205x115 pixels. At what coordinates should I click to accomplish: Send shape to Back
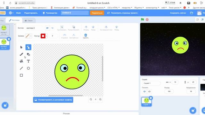(x=117, y=28)
